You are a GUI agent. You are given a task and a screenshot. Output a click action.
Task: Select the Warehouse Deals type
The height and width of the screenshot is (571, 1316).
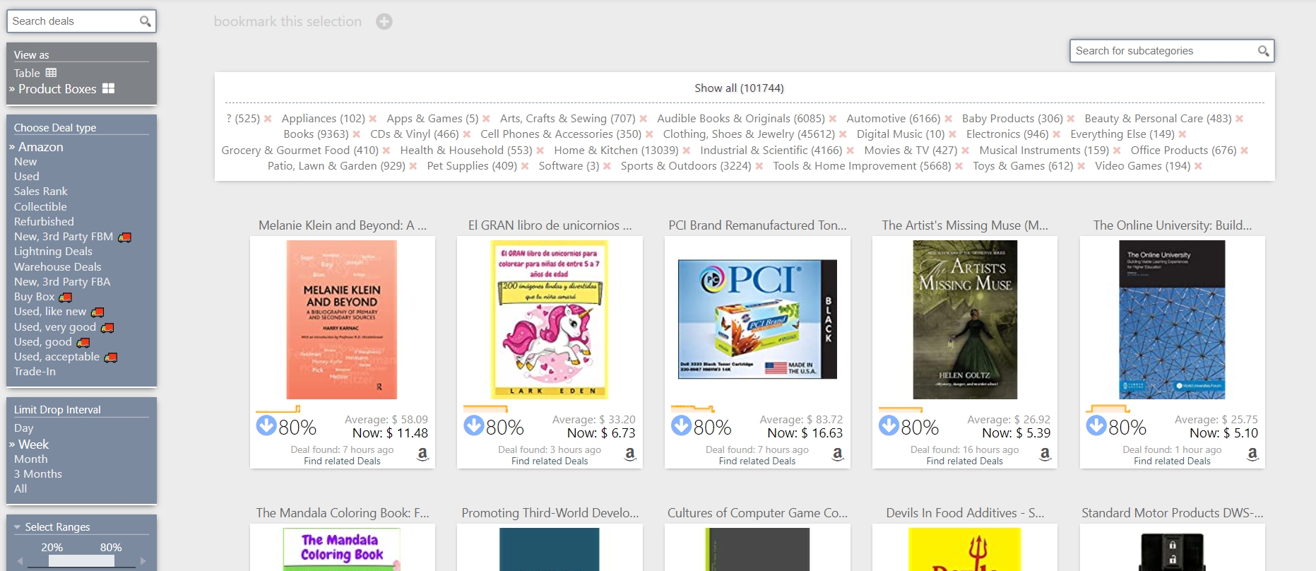tap(58, 267)
